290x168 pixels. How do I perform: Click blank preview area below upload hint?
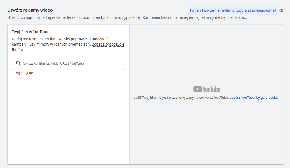click(206, 132)
